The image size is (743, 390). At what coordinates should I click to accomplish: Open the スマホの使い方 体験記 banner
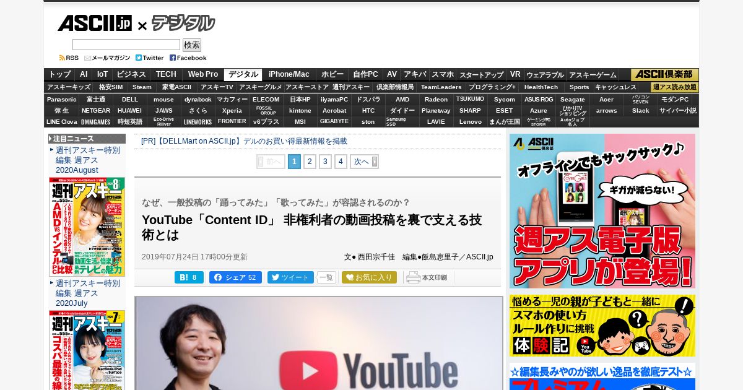602,326
